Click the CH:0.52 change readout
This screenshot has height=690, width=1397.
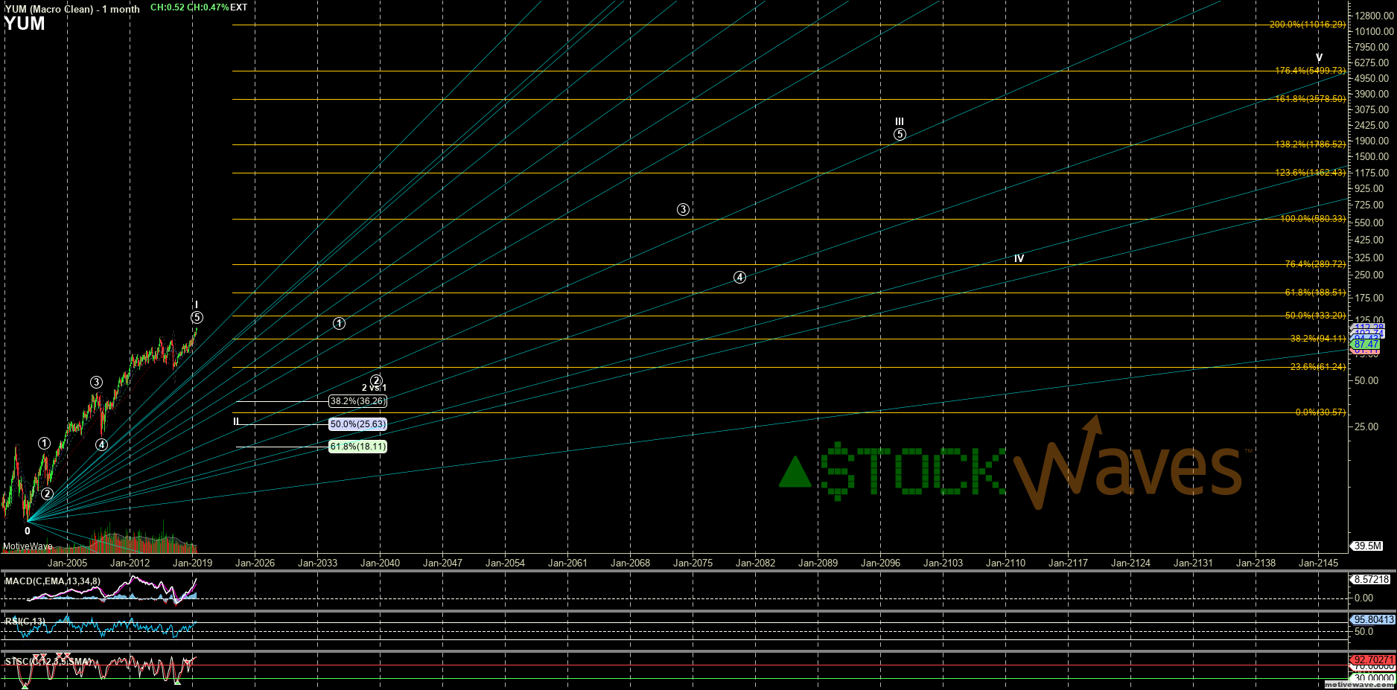(167, 7)
